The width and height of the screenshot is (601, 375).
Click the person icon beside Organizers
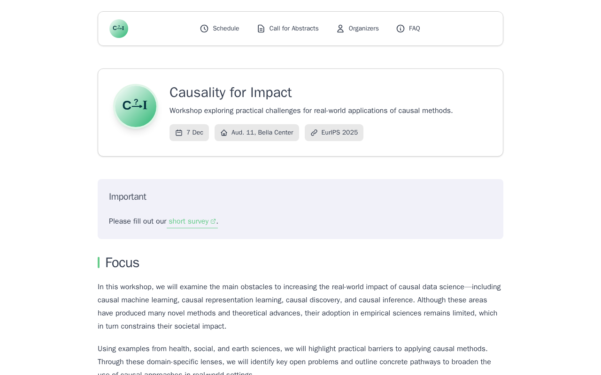tap(340, 29)
